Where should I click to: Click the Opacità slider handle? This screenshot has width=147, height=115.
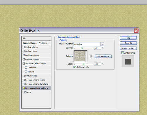point(82,48)
